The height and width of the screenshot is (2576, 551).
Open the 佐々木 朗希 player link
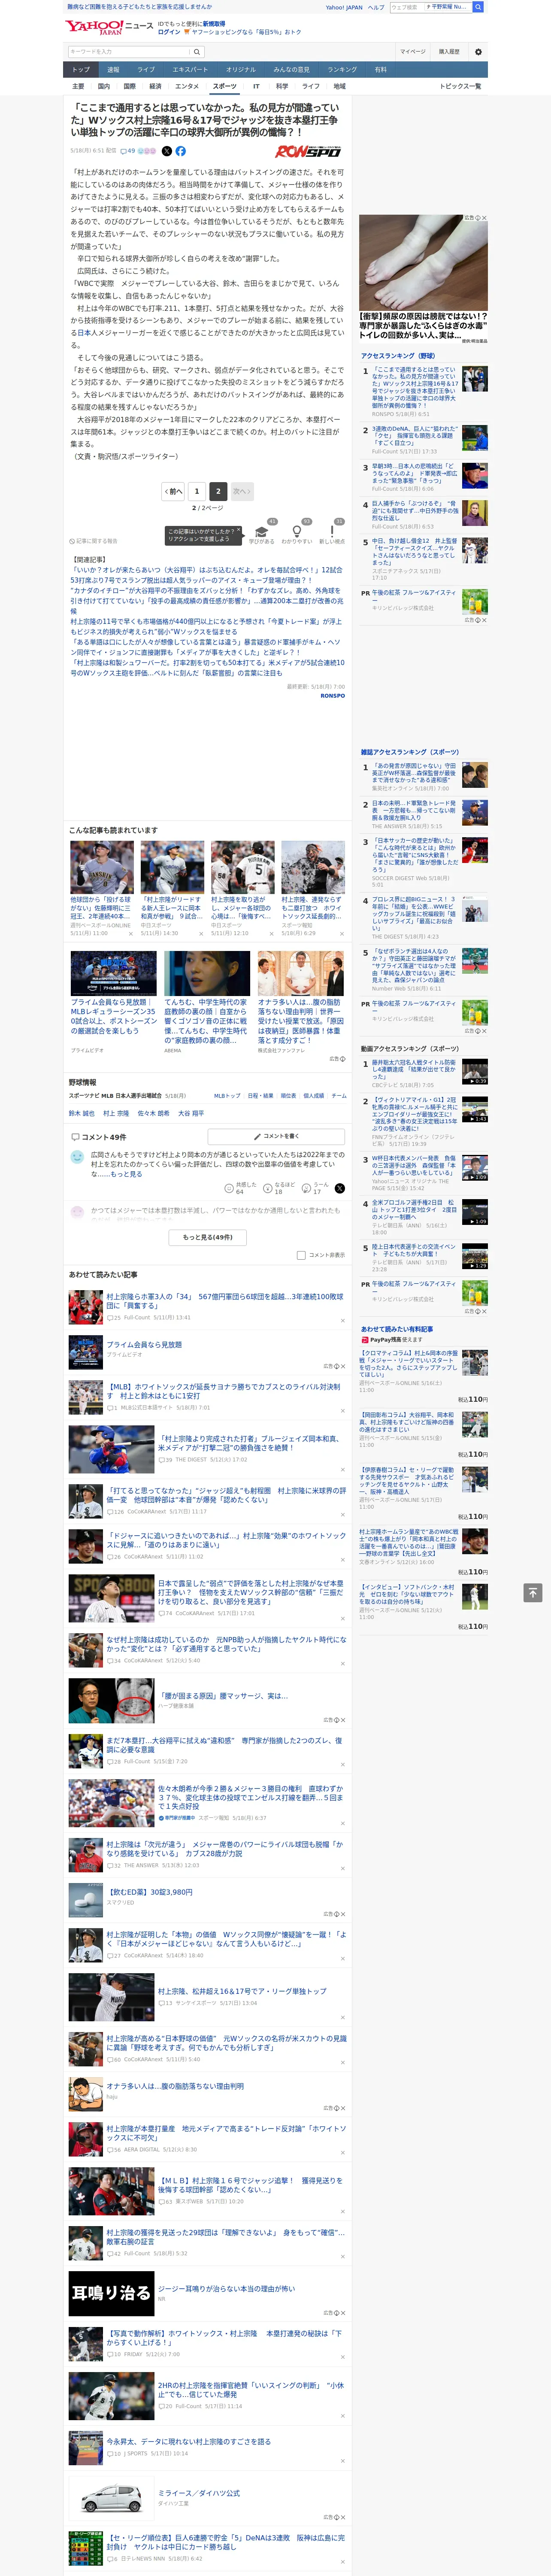point(153,1113)
